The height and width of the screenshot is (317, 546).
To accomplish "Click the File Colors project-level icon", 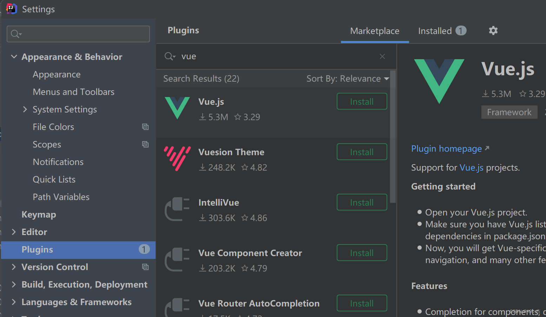I will click(145, 127).
